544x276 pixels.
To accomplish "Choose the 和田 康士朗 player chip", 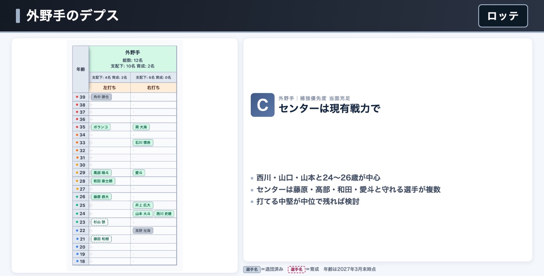I will (103, 181).
